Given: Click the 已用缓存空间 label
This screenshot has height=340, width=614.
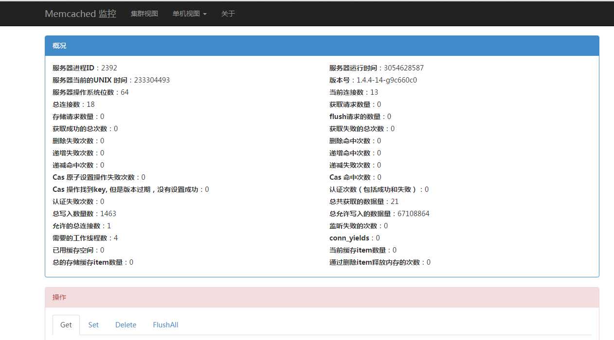Looking at the screenshot, I should click(x=73, y=250).
